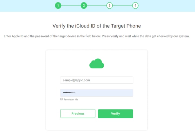This screenshot has height=134, width=195.
Task: Click the progress line between steps 1 and 2
Action: 71,5
